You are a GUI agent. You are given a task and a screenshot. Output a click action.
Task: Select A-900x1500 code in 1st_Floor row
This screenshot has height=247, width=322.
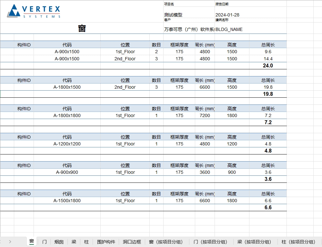[67, 52]
